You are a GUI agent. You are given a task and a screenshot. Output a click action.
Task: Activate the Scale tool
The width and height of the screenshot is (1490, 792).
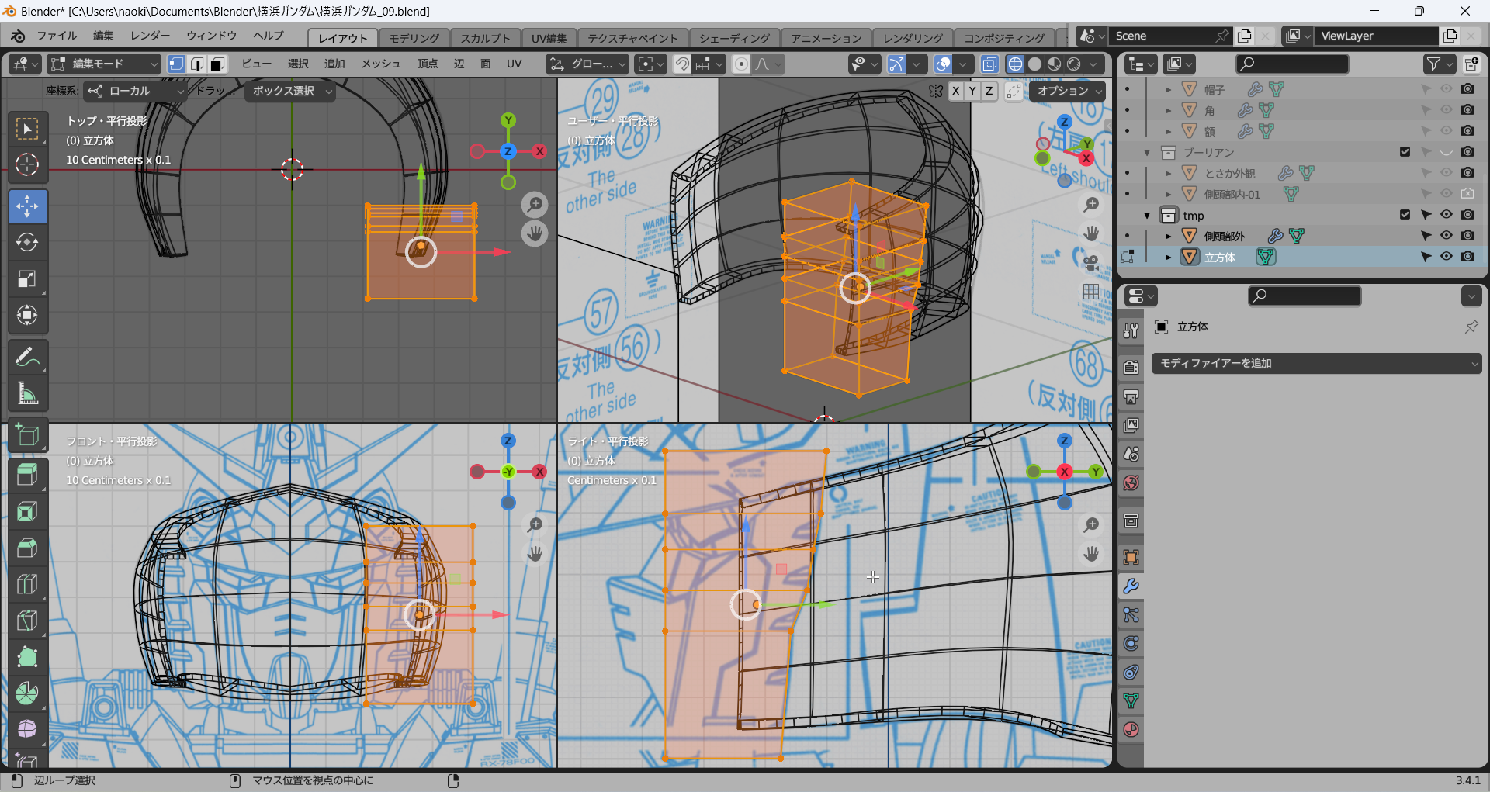[27, 279]
